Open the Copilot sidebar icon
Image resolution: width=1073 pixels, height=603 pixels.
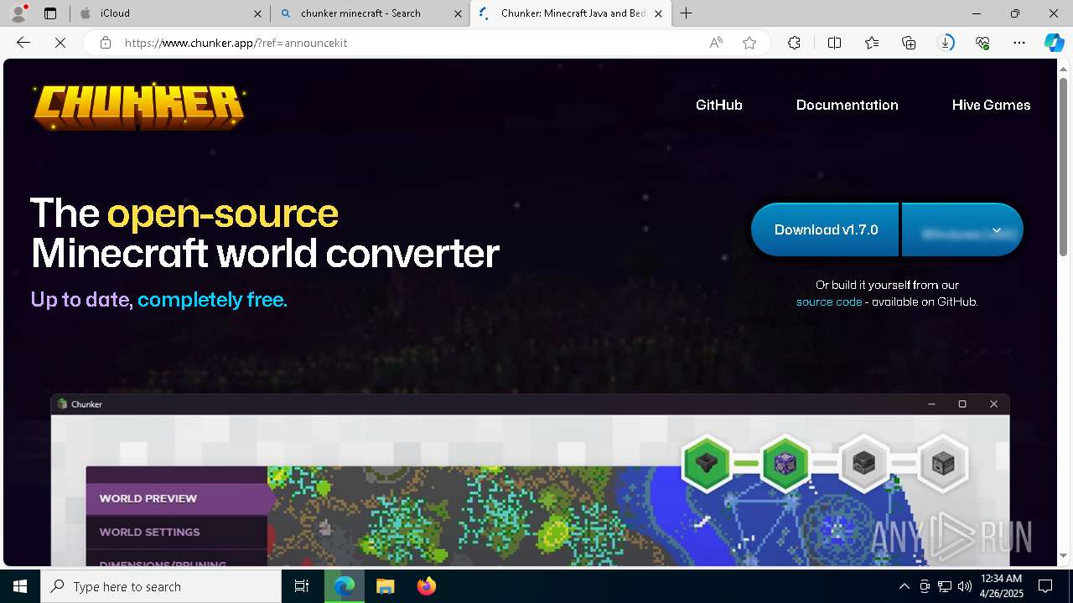click(1054, 43)
